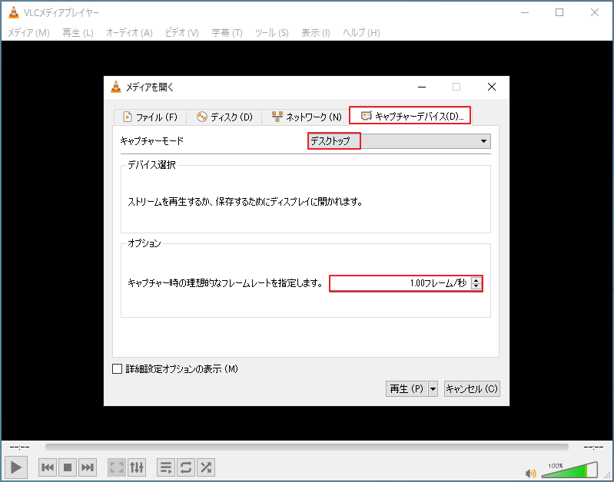Click the キャンセル (C) button

pyautogui.click(x=472, y=389)
